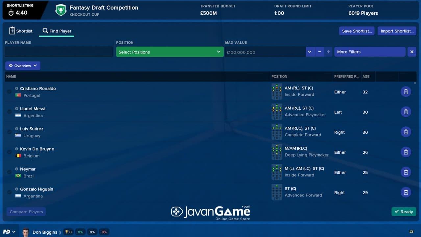Image resolution: width=421 pixels, height=237 pixels.
Task: Expand the More Filters menu
Action: pyautogui.click(x=370, y=52)
